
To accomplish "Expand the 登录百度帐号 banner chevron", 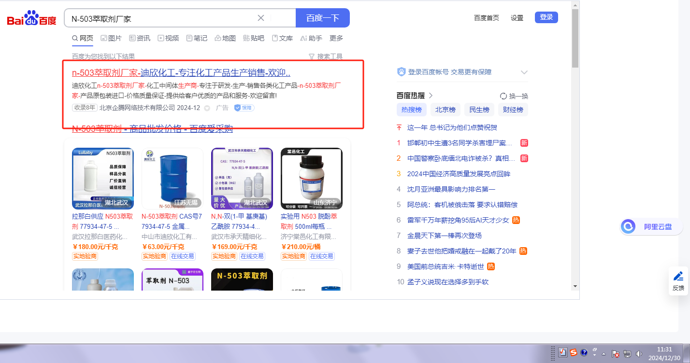I will point(524,72).
